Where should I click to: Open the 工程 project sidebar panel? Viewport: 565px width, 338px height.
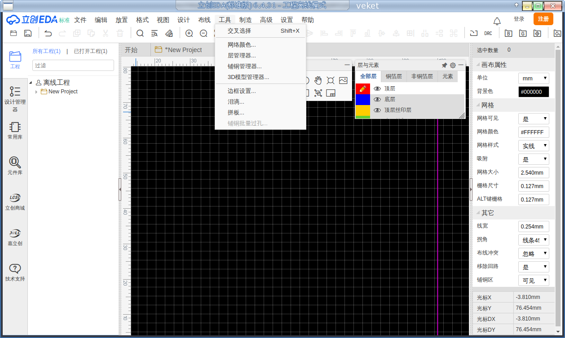coord(15,60)
